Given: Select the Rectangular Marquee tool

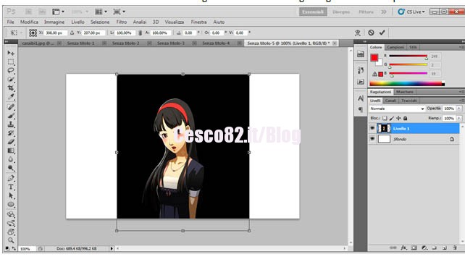Looking at the screenshot, I should coord(11,62).
